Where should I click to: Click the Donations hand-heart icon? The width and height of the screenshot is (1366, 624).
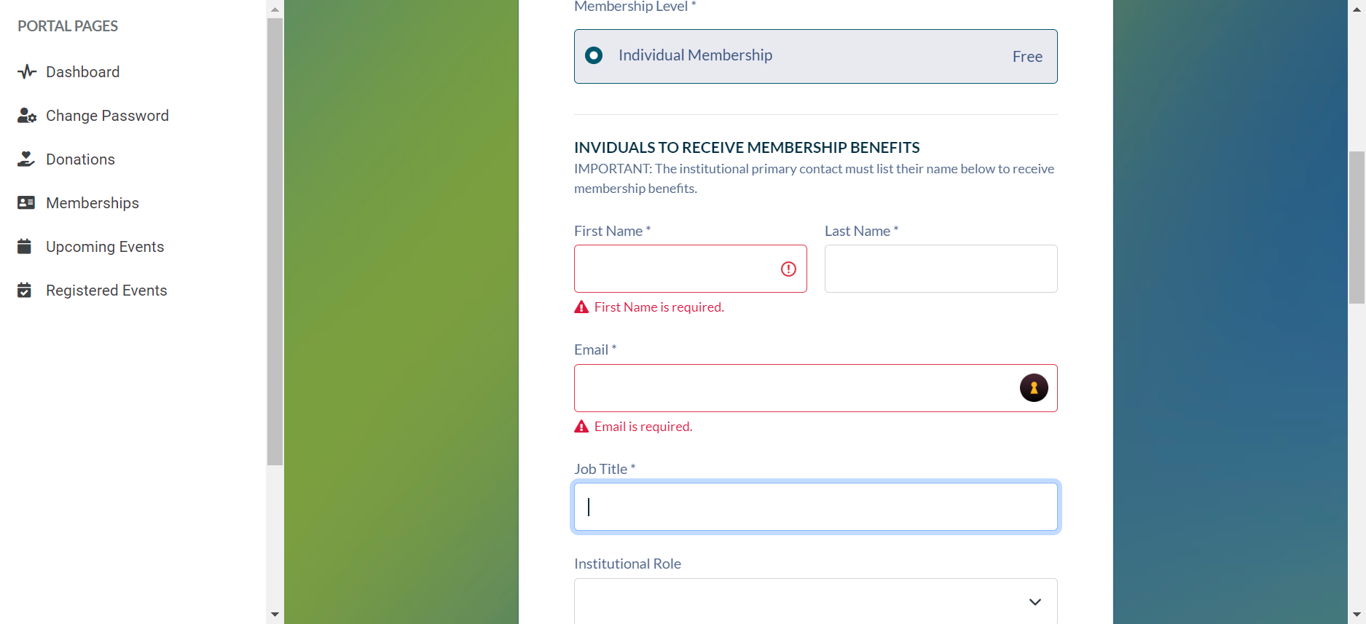pyautogui.click(x=26, y=159)
